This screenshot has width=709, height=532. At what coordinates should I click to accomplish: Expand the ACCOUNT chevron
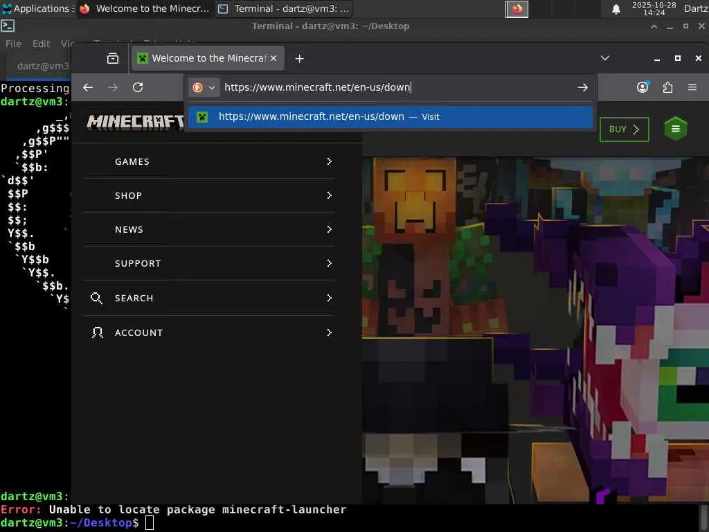(x=329, y=332)
